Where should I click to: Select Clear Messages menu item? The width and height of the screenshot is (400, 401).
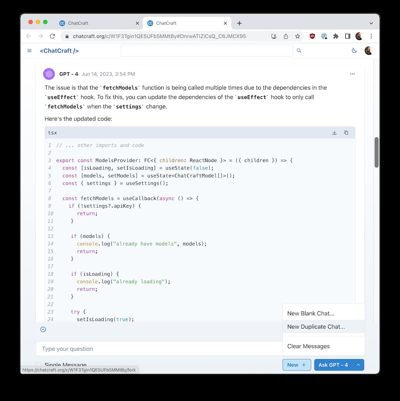point(323,346)
